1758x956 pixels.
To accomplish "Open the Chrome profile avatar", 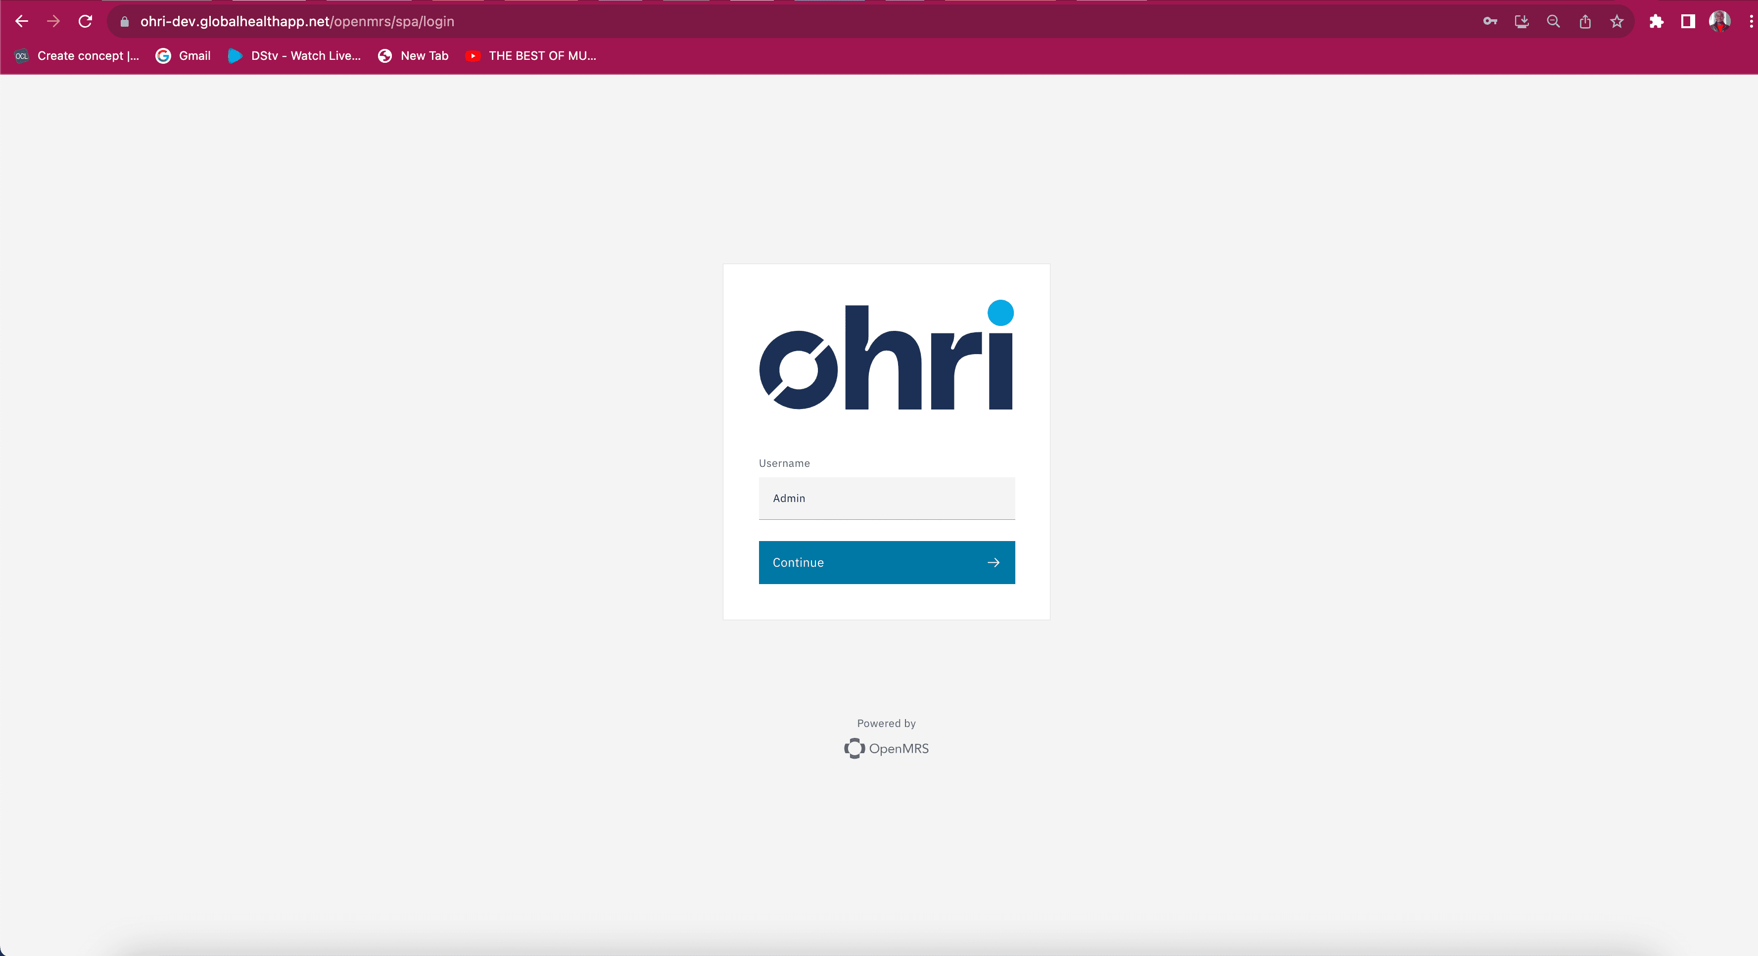I will pyautogui.click(x=1720, y=21).
